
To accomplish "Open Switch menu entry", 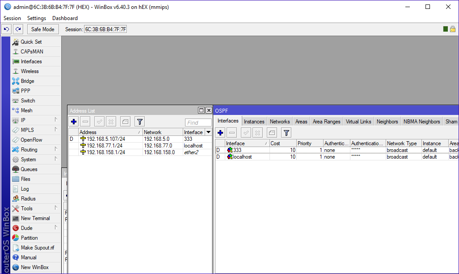I will (36, 101).
